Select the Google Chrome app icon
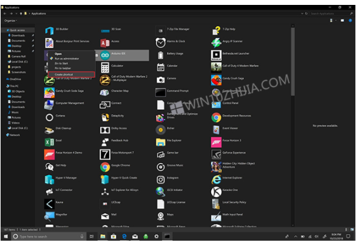 tap(105, 167)
